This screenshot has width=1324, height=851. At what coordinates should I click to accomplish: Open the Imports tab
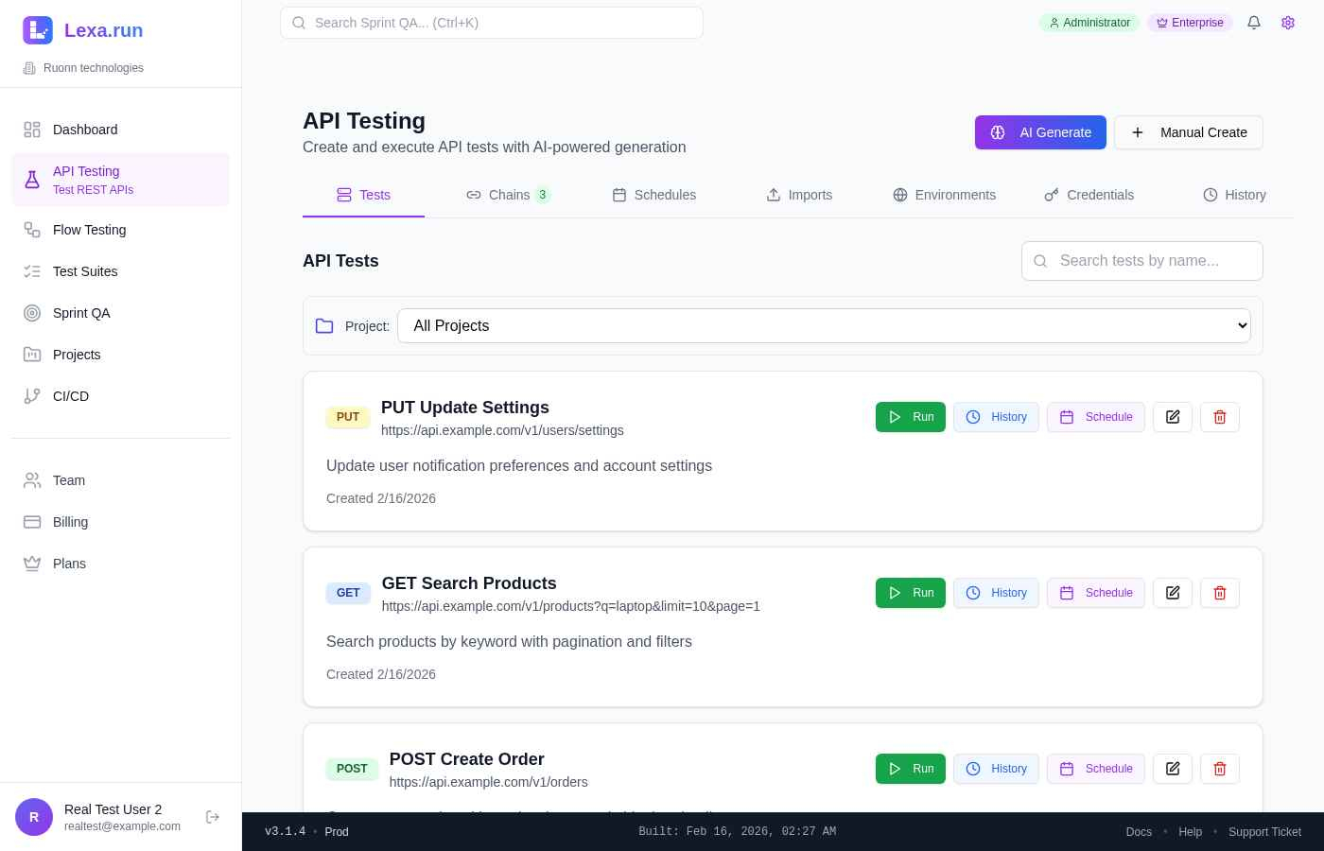[799, 195]
